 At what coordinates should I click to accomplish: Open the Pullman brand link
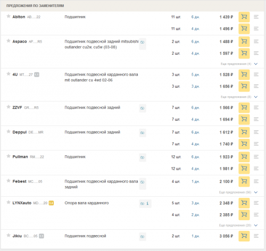(20, 157)
